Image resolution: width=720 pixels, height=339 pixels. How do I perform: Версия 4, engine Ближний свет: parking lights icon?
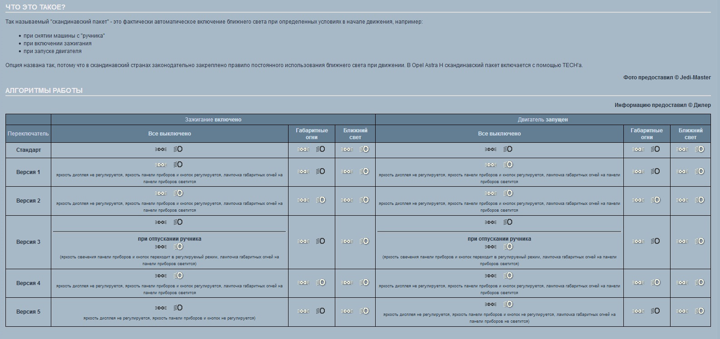(x=682, y=282)
